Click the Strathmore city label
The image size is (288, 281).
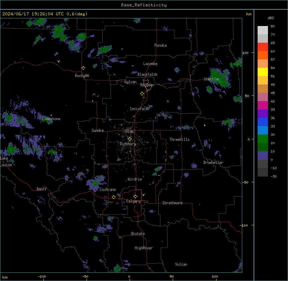172,203
